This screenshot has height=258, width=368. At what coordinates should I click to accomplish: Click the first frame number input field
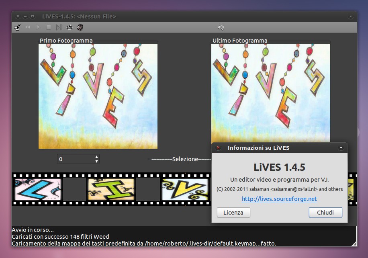pyautogui.click(x=76, y=159)
